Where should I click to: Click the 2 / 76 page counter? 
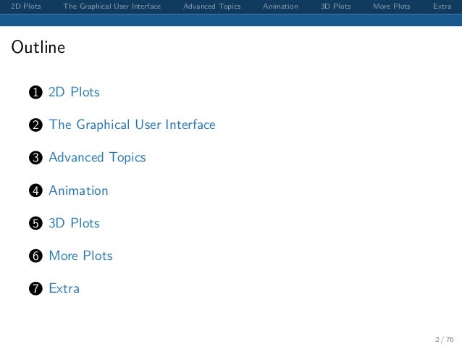point(445,340)
